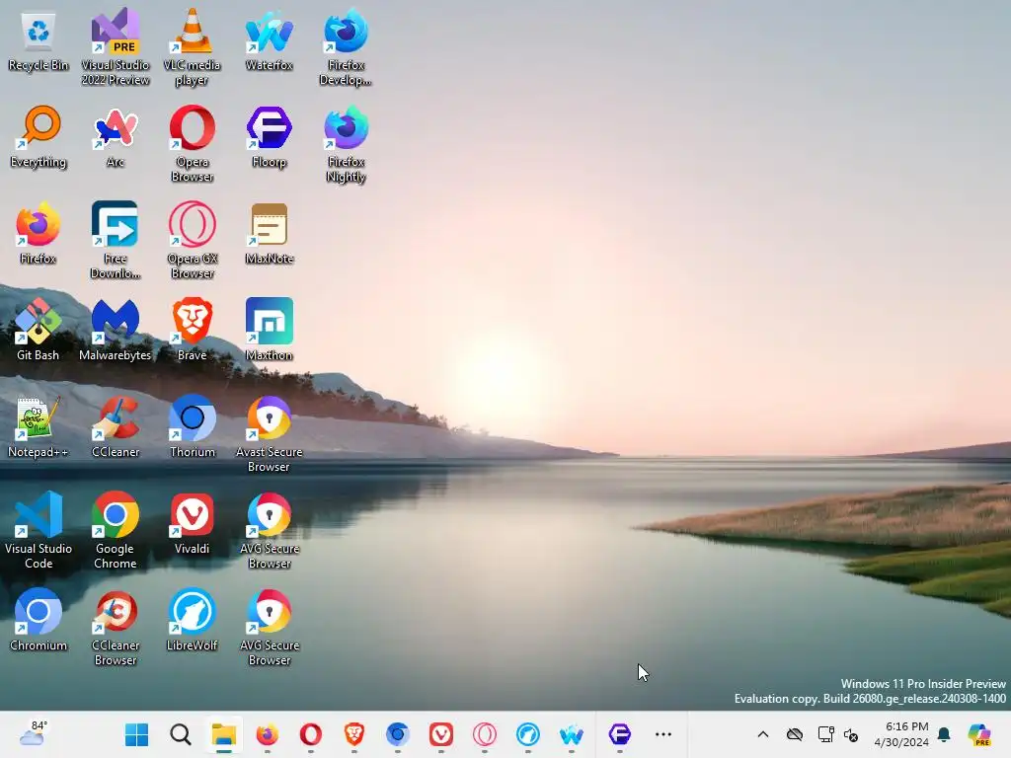This screenshot has width=1011, height=758.
Task: Open the taskbar overflow three-dots menu
Action: pyautogui.click(x=662, y=734)
